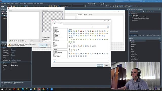
Task: Uncheck the Alignment category checkbox
Action: [54, 32]
